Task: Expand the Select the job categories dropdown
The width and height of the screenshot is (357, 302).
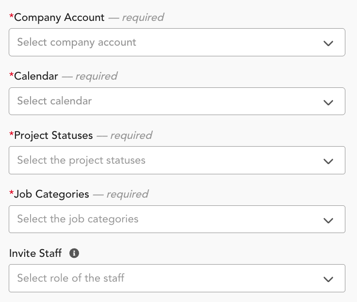Action: tap(165, 219)
